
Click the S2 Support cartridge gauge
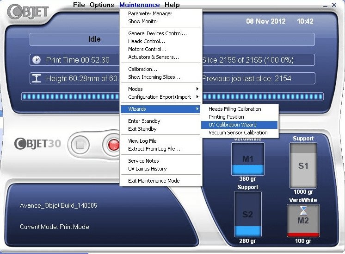[x=248, y=214]
